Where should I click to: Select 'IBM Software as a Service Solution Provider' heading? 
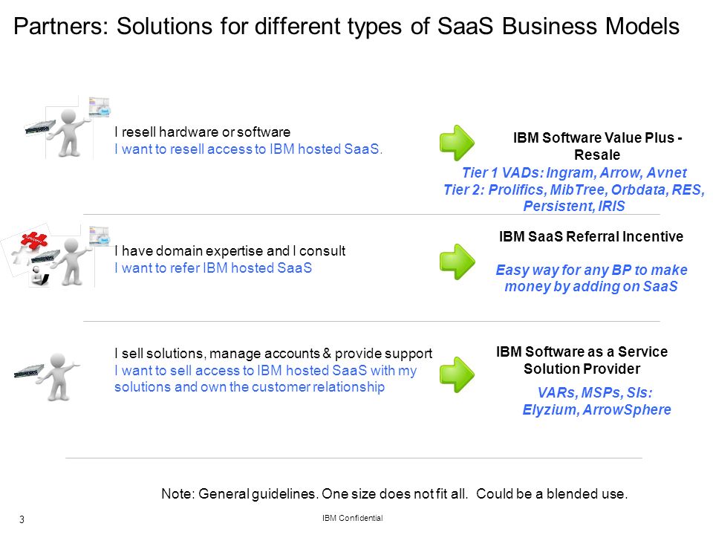(x=582, y=360)
